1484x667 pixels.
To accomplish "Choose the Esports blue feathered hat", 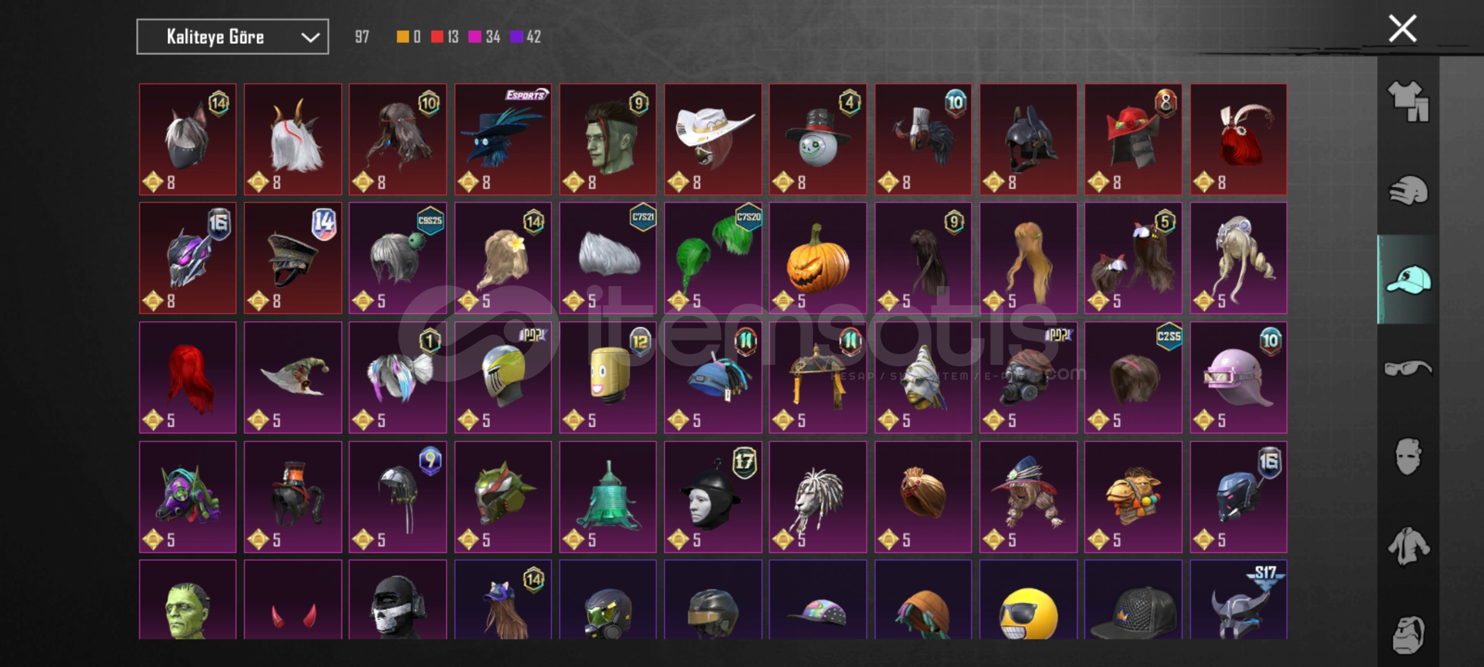I will coord(503,140).
